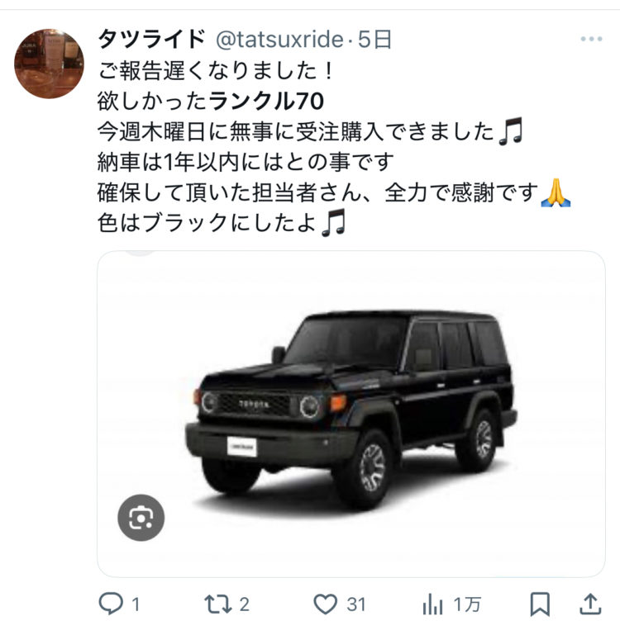This screenshot has width=620, height=635.
Task: Open the three-dot more options menu
Action: point(591,40)
